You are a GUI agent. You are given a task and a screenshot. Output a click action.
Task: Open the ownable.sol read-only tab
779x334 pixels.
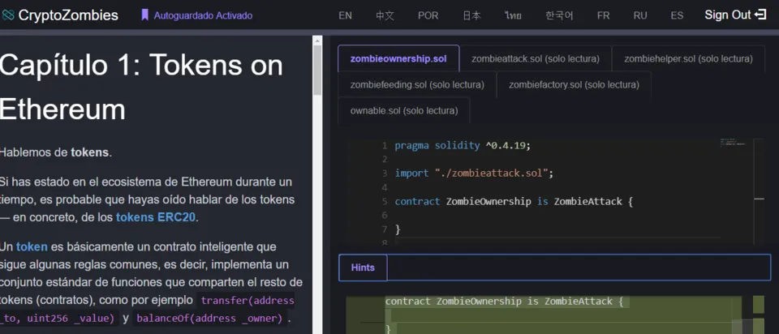coord(404,110)
